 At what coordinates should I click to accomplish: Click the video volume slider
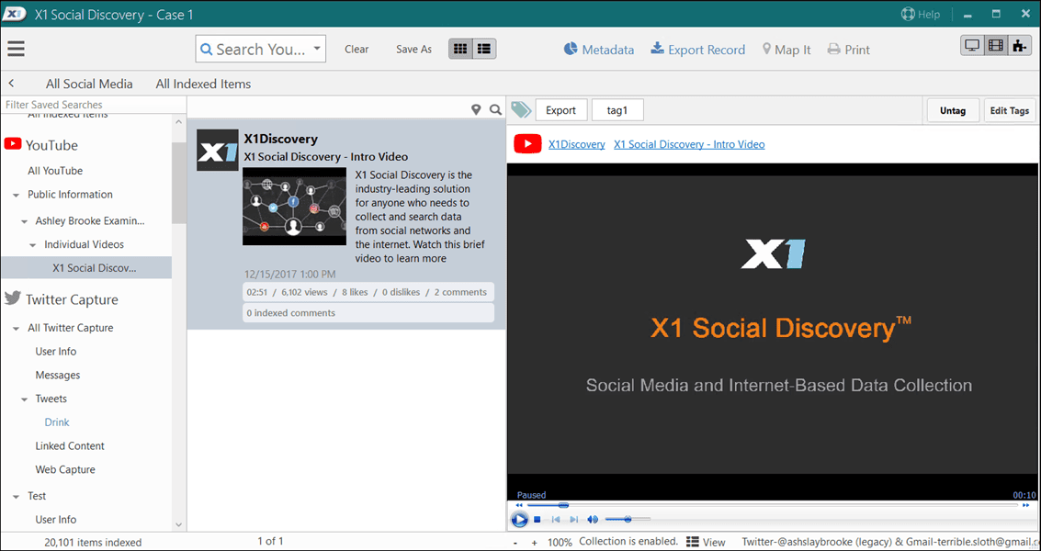627,520
